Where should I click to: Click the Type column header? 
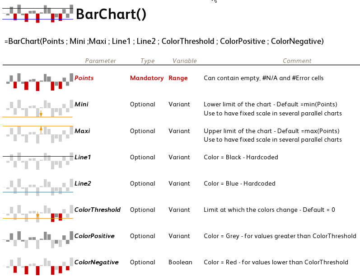147,61
